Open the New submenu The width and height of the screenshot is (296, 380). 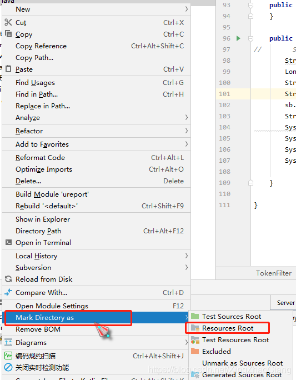pos(97,9)
